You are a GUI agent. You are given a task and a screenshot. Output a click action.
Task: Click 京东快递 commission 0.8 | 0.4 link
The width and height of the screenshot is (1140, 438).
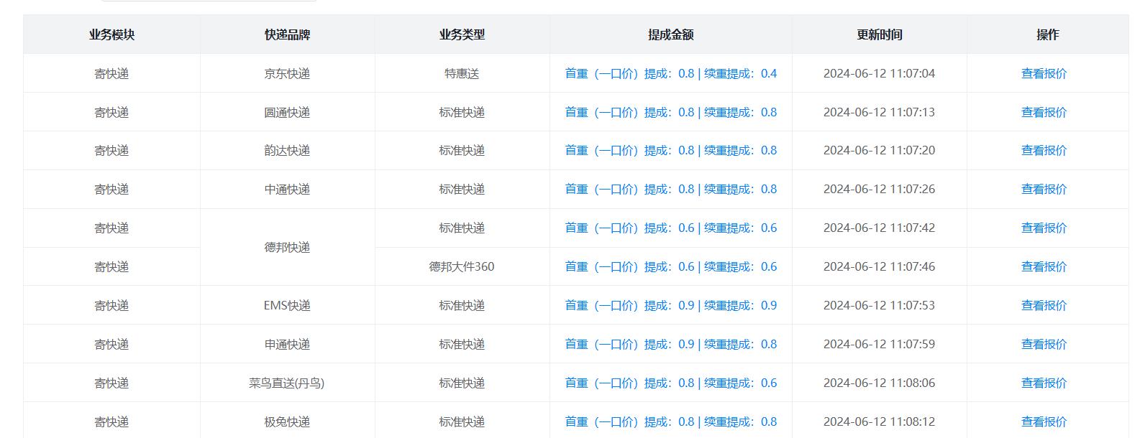(x=671, y=73)
